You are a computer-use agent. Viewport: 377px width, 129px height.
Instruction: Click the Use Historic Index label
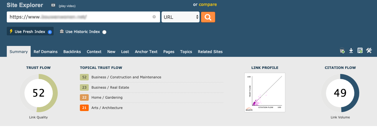pyautogui.click(x=83, y=32)
